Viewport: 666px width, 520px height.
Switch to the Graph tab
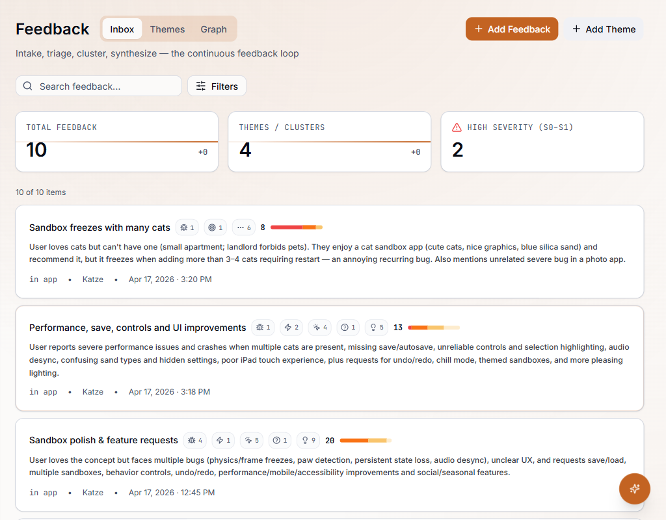point(213,29)
